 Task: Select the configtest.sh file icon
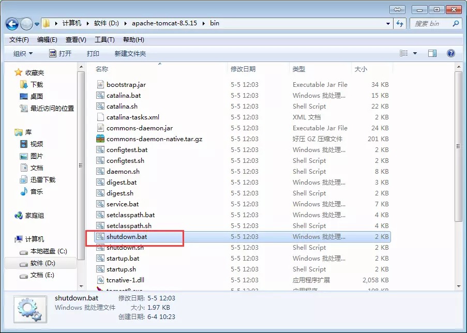point(100,160)
